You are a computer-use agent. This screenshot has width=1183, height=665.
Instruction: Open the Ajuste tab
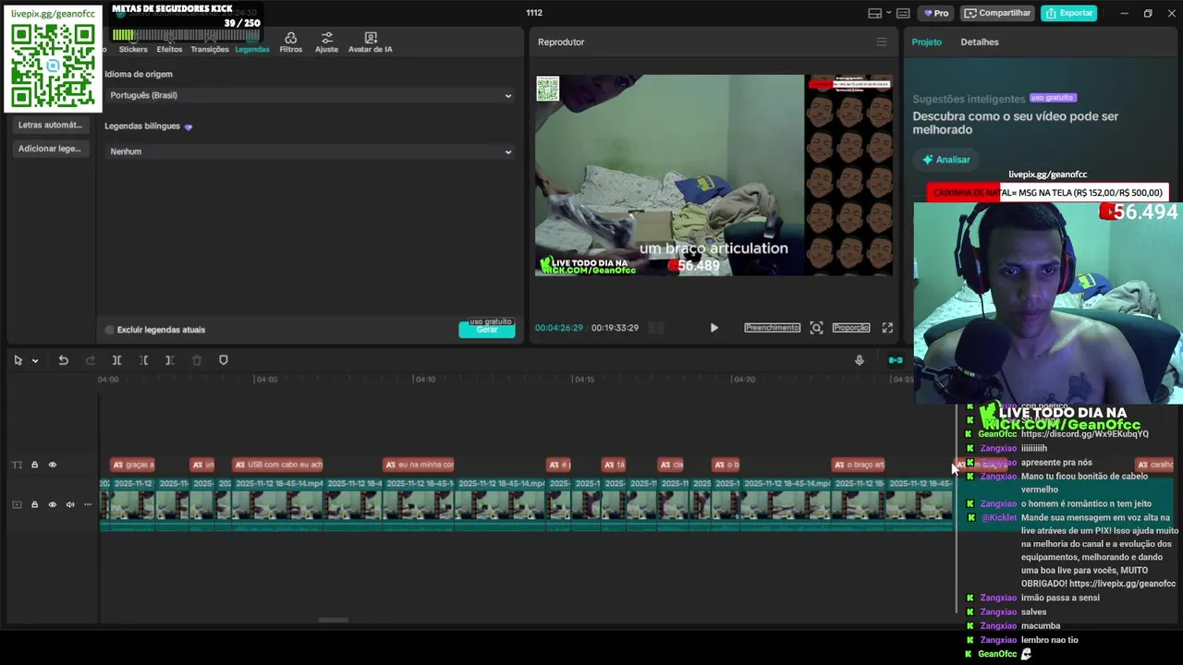tap(326, 42)
